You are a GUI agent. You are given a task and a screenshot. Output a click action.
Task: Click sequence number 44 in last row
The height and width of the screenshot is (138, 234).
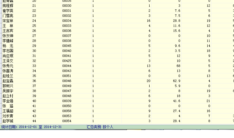(x=34, y=121)
